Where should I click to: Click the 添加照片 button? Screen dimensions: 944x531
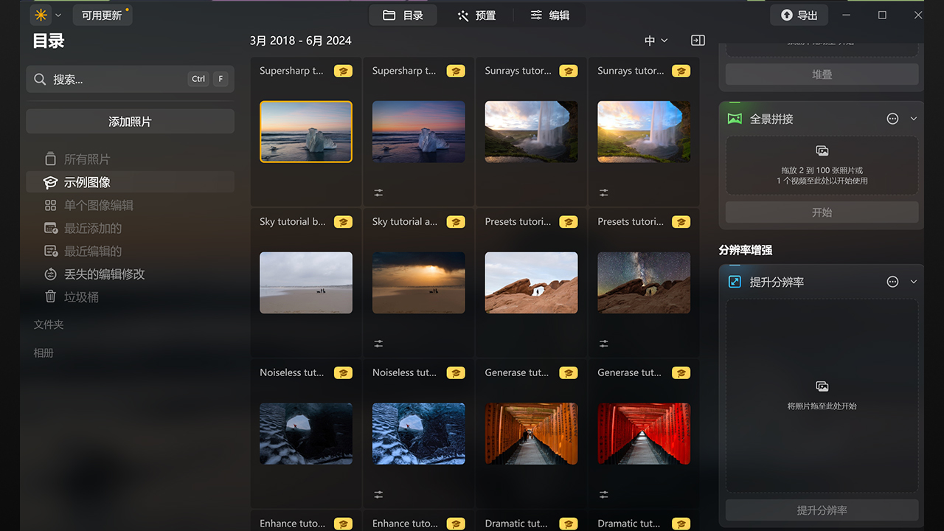130,121
